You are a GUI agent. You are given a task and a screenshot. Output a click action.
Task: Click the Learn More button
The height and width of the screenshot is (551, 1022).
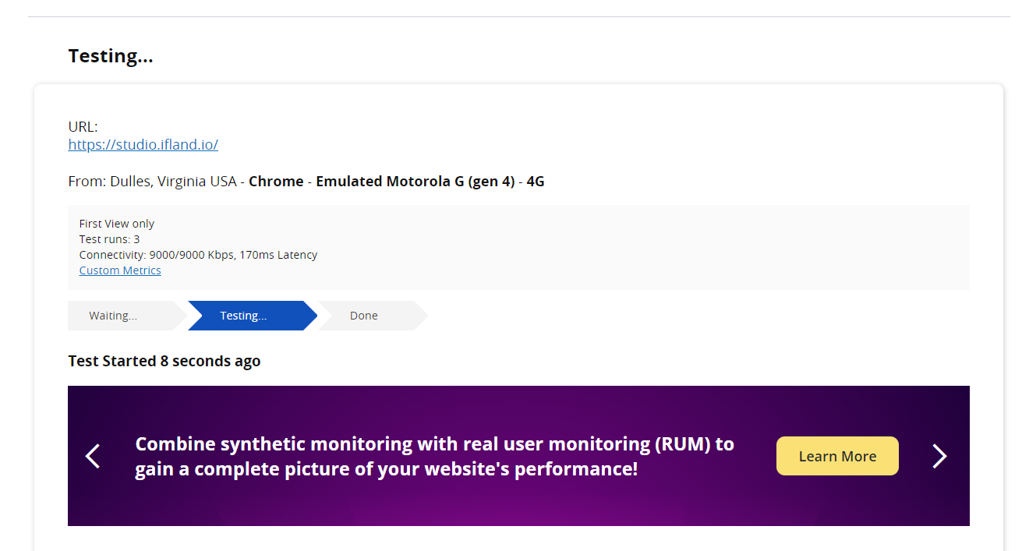click(837, 456)
